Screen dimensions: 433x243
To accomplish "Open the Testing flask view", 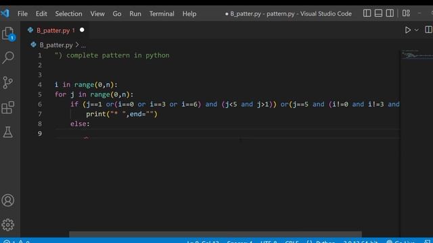I will [x=7, y=132].
